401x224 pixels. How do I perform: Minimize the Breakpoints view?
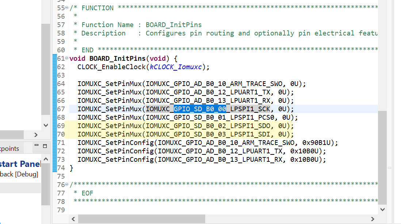click(x=37, y=146)
